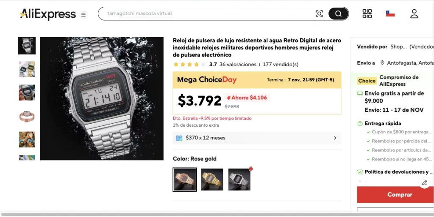This screenshot has height=217, width=434.
Task: Click the image search camera icon
Action: (x=319, y=14)
